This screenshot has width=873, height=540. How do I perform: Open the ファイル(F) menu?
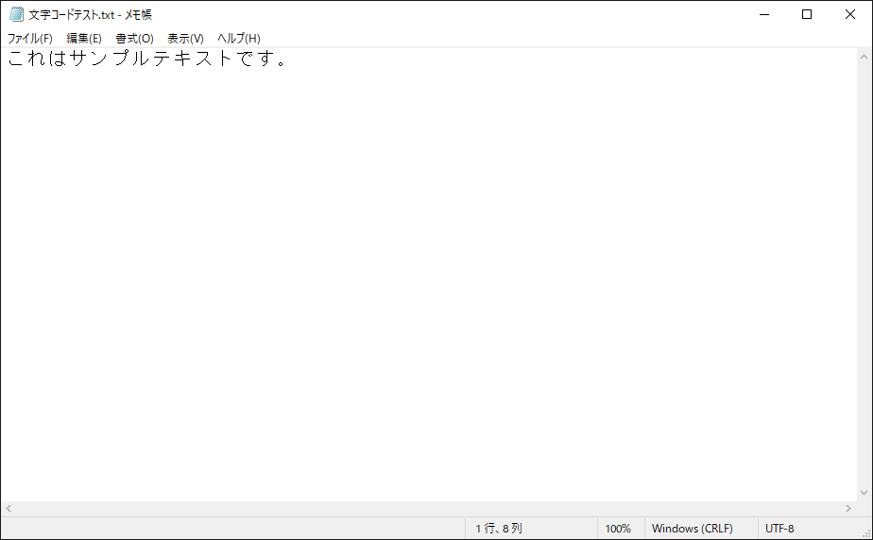pyautogui.click(x=30, y=39)
